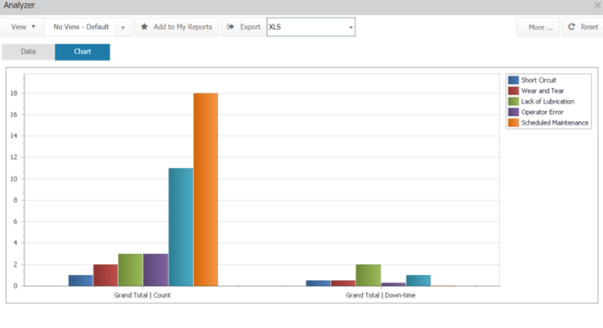603x328 pixels.
Task: Click the Grand Total | Down-time axis label
Action: 381,295
